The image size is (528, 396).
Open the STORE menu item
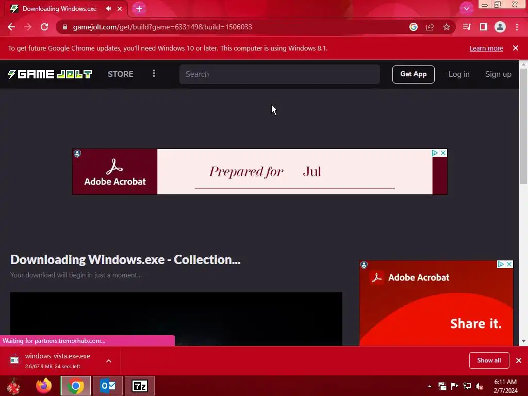121,74
